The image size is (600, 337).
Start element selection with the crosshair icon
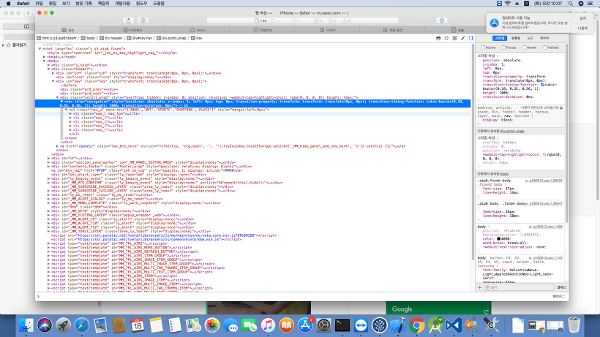click(x=441, y=20)
